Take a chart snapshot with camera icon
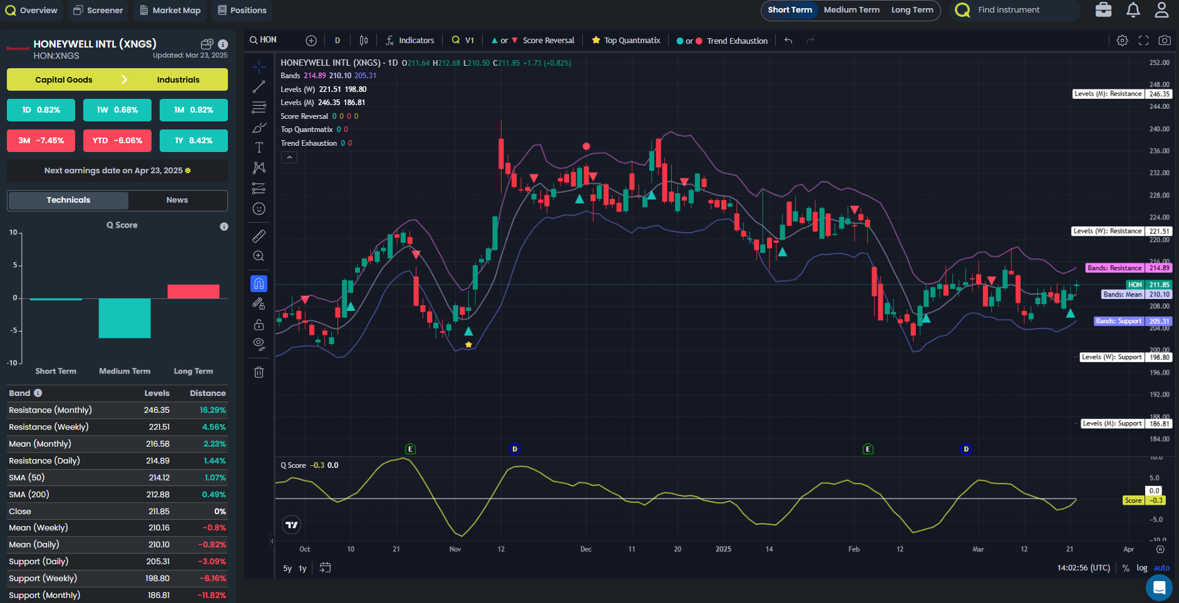 pyautogui.click(x=1165, y=41)
